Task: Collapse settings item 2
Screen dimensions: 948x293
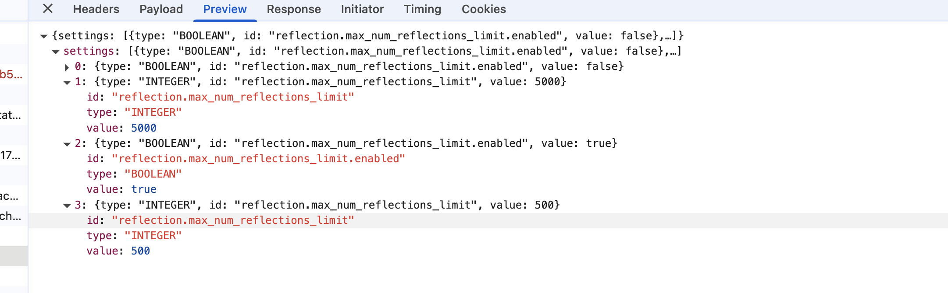Action: click(x=67, y=144)
